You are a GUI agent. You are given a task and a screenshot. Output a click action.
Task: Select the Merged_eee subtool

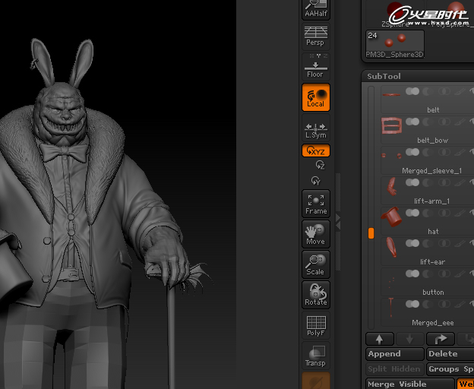coord(427,312)
